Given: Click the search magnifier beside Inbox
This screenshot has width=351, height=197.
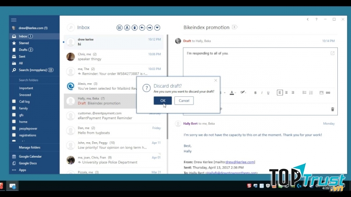Looking at the screenshot, I should 71,28.
